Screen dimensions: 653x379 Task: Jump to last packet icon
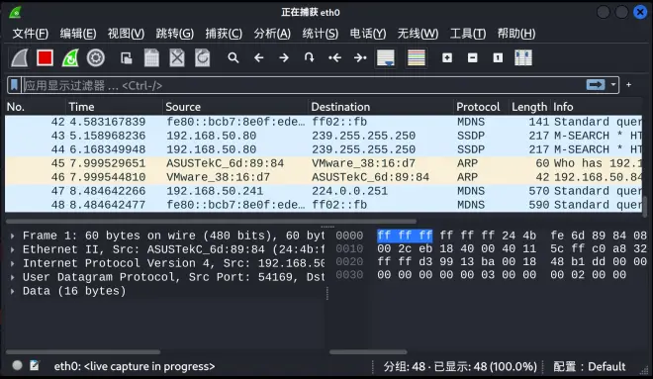click(x=360, y=58)
